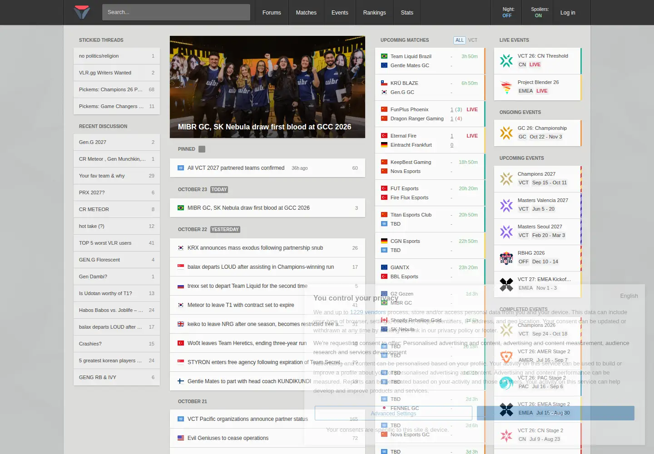The width and height of the screenshot is (654, 454).
Task: Click the RBHG 2026 Red Bull icon
Action: tap(506, 257)
